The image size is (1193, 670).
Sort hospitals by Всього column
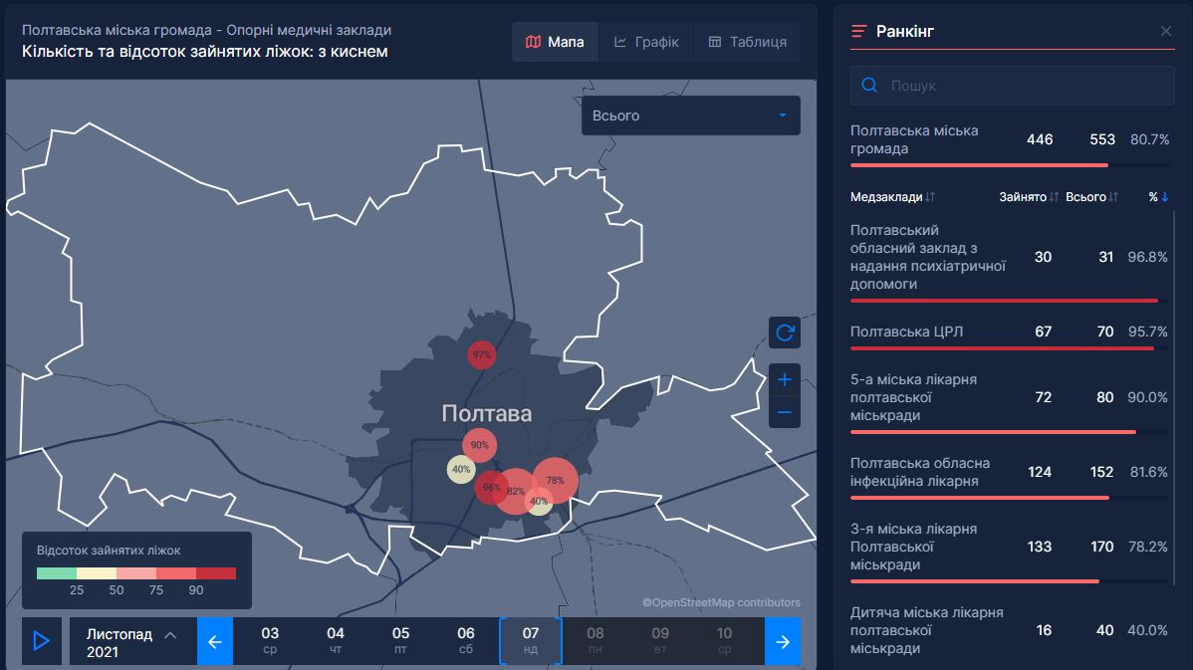click(x=1090, y=196)
